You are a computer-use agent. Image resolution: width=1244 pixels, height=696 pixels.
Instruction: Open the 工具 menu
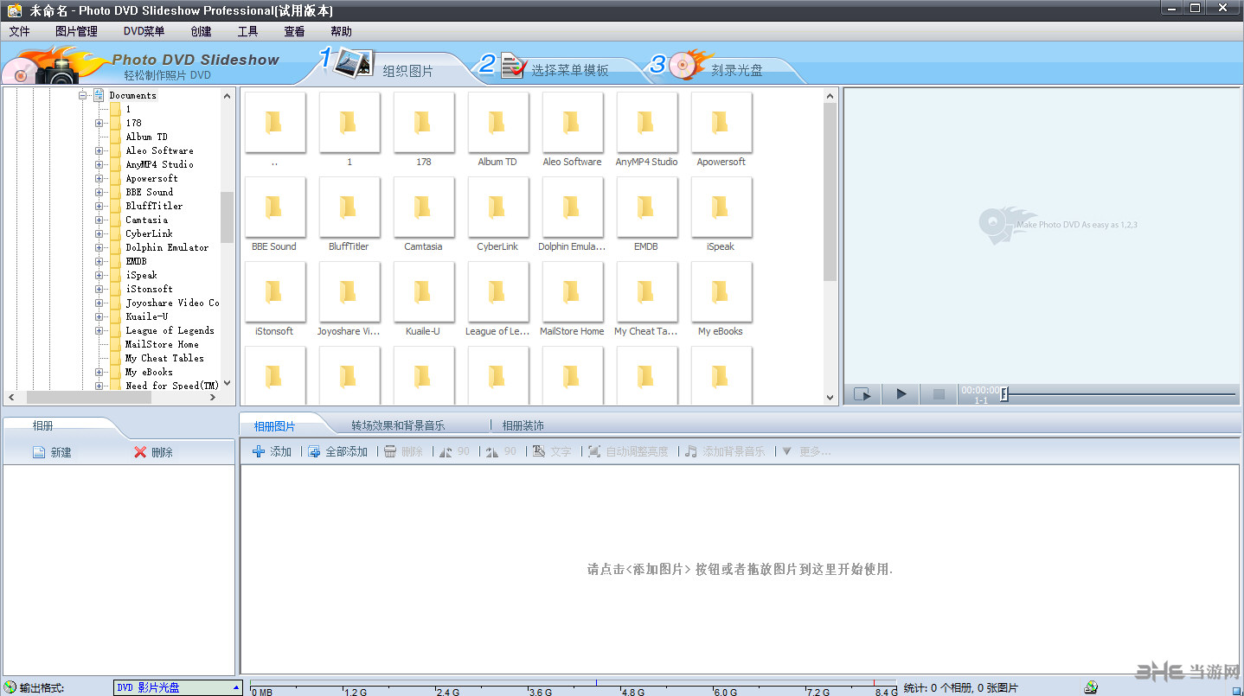(x=247, y=31)
